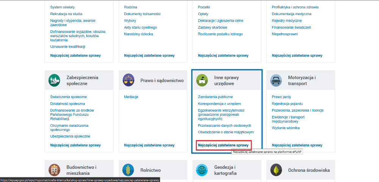Open Świadczenia społeczne link
The height and width of the screenshot is (182, 379).
point(69,97)
